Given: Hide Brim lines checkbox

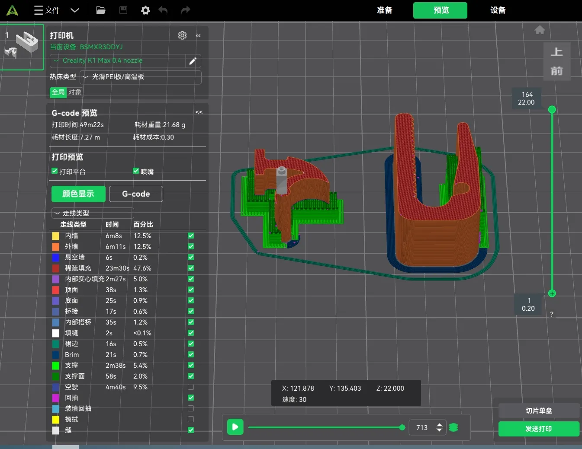Looking at the screenshot, I should (191, 355).
